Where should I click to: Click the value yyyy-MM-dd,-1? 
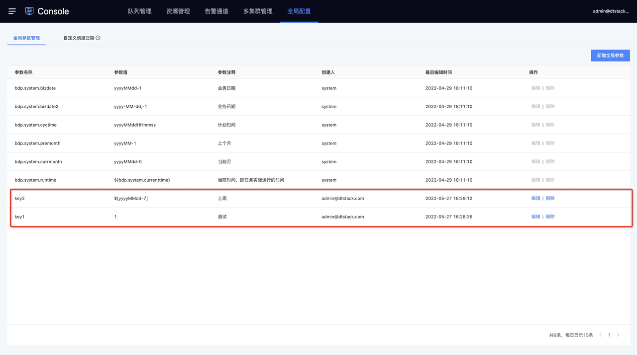130,106
